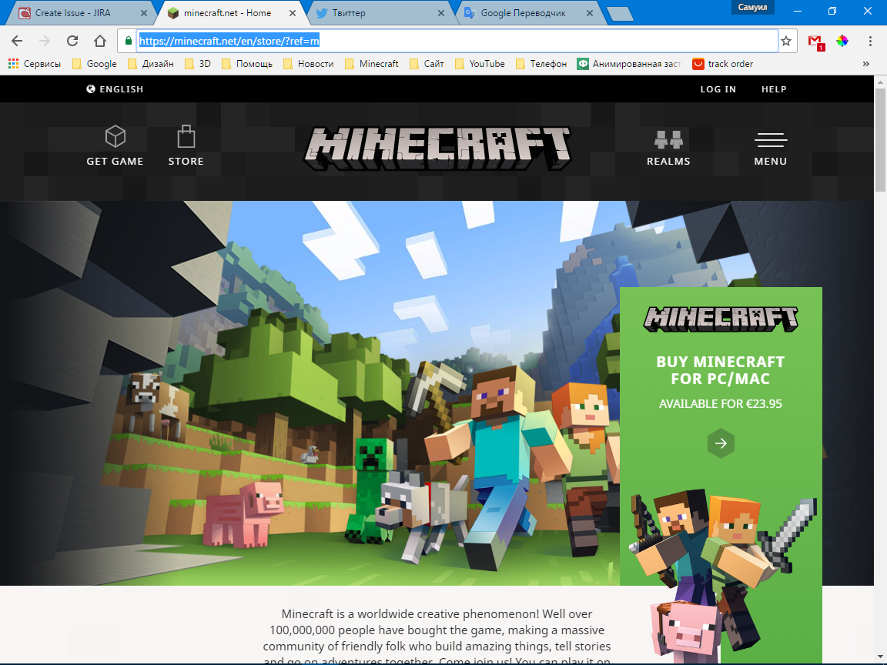Open Chrome's three-dot menu
The height and width of the screenshot is (665, 887).
click(869, 41)
